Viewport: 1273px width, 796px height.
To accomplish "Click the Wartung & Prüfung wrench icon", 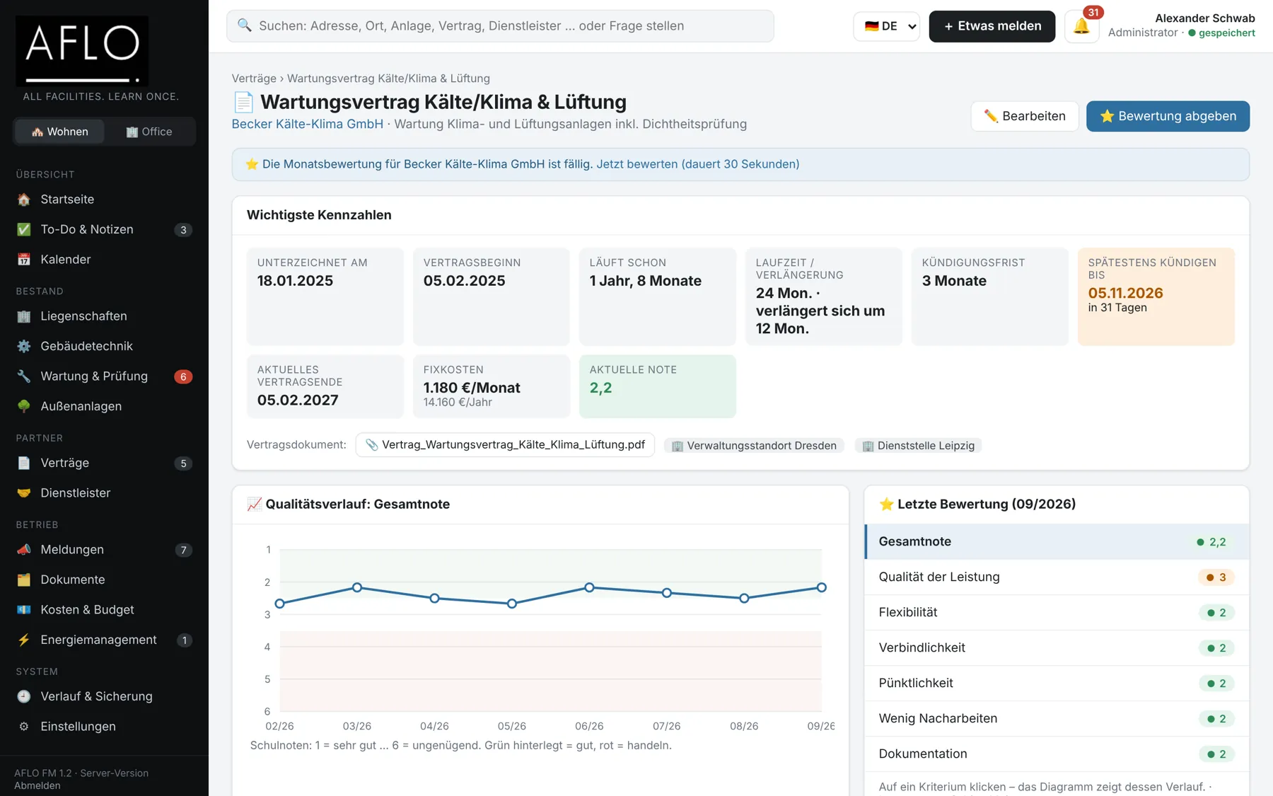I will [24, 376].
